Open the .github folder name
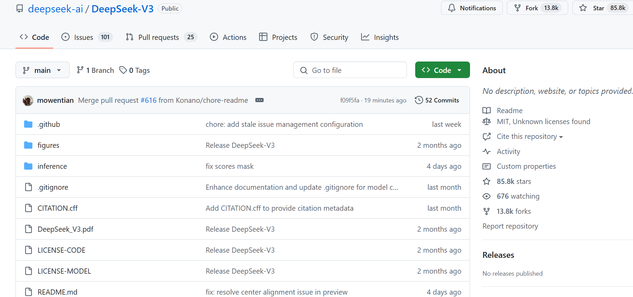 (x=49, y=124)
